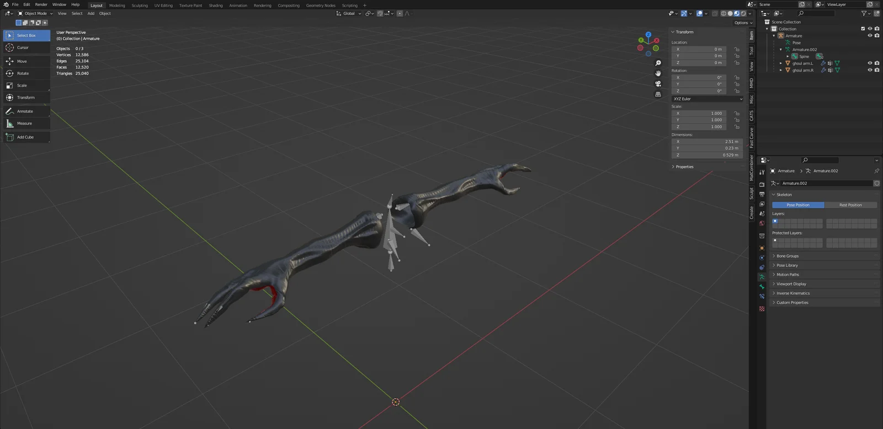883x429 pixels.
Task: Toggle Collection exclude checkbox
Action: [x=863, y=29]
